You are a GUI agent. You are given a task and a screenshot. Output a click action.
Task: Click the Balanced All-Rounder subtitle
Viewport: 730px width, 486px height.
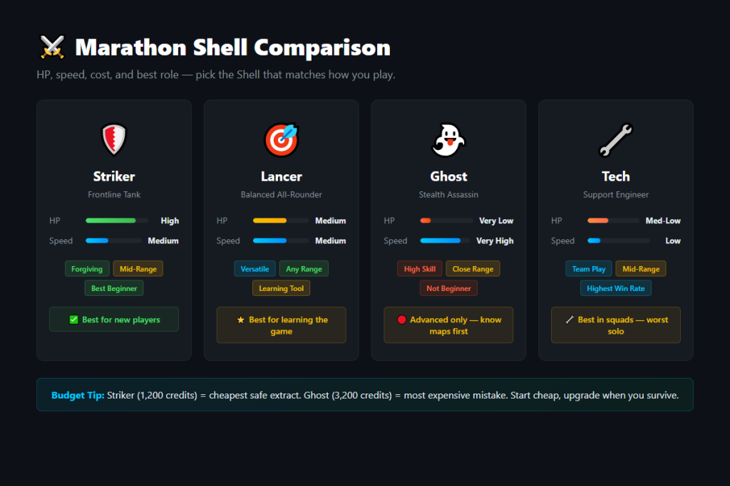(x=281, y=195)
